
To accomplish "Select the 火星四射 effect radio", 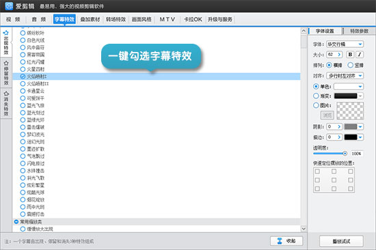I will (x=23, y=69).
